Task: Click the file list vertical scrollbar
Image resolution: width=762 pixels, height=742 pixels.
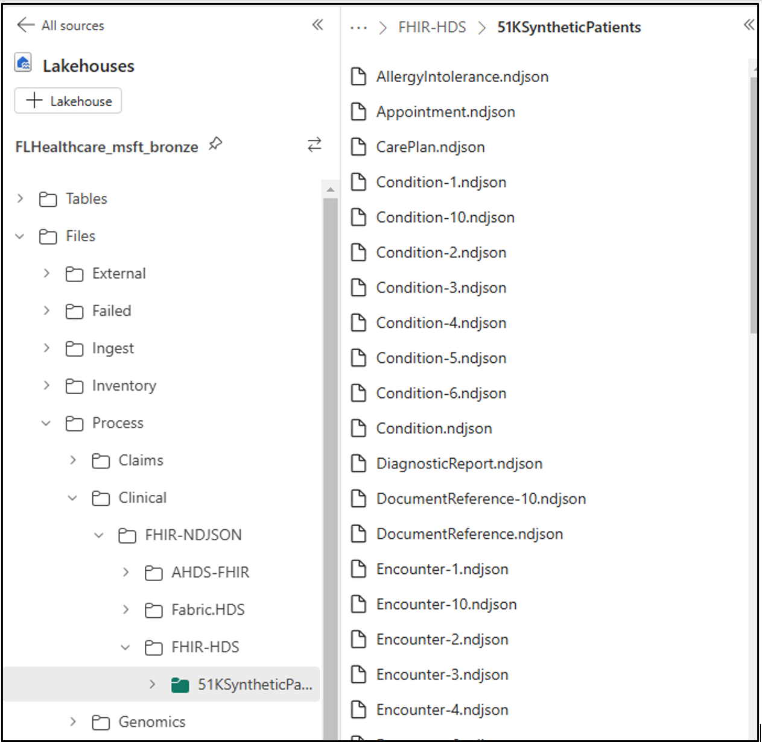Action: click(754, 205)
